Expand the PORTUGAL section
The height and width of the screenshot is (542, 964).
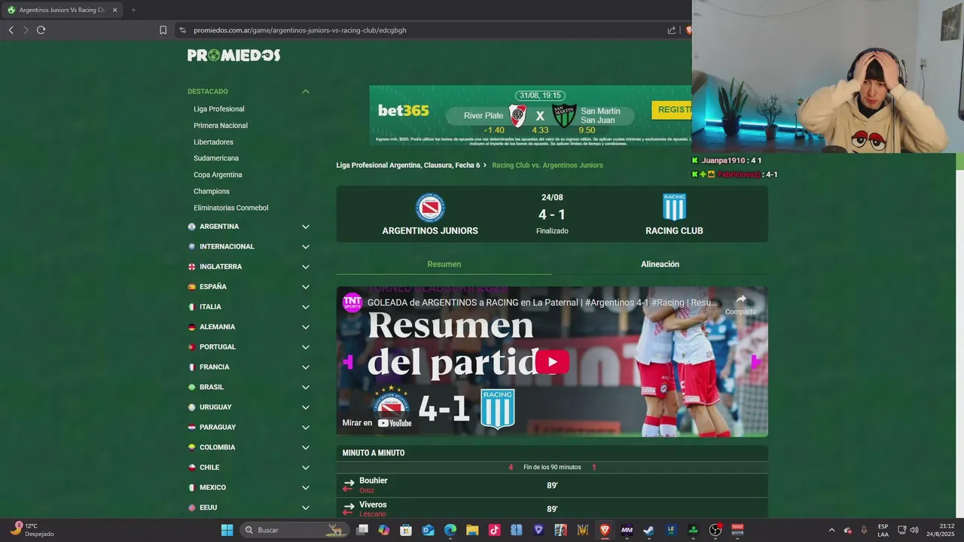tap(306, 347)
